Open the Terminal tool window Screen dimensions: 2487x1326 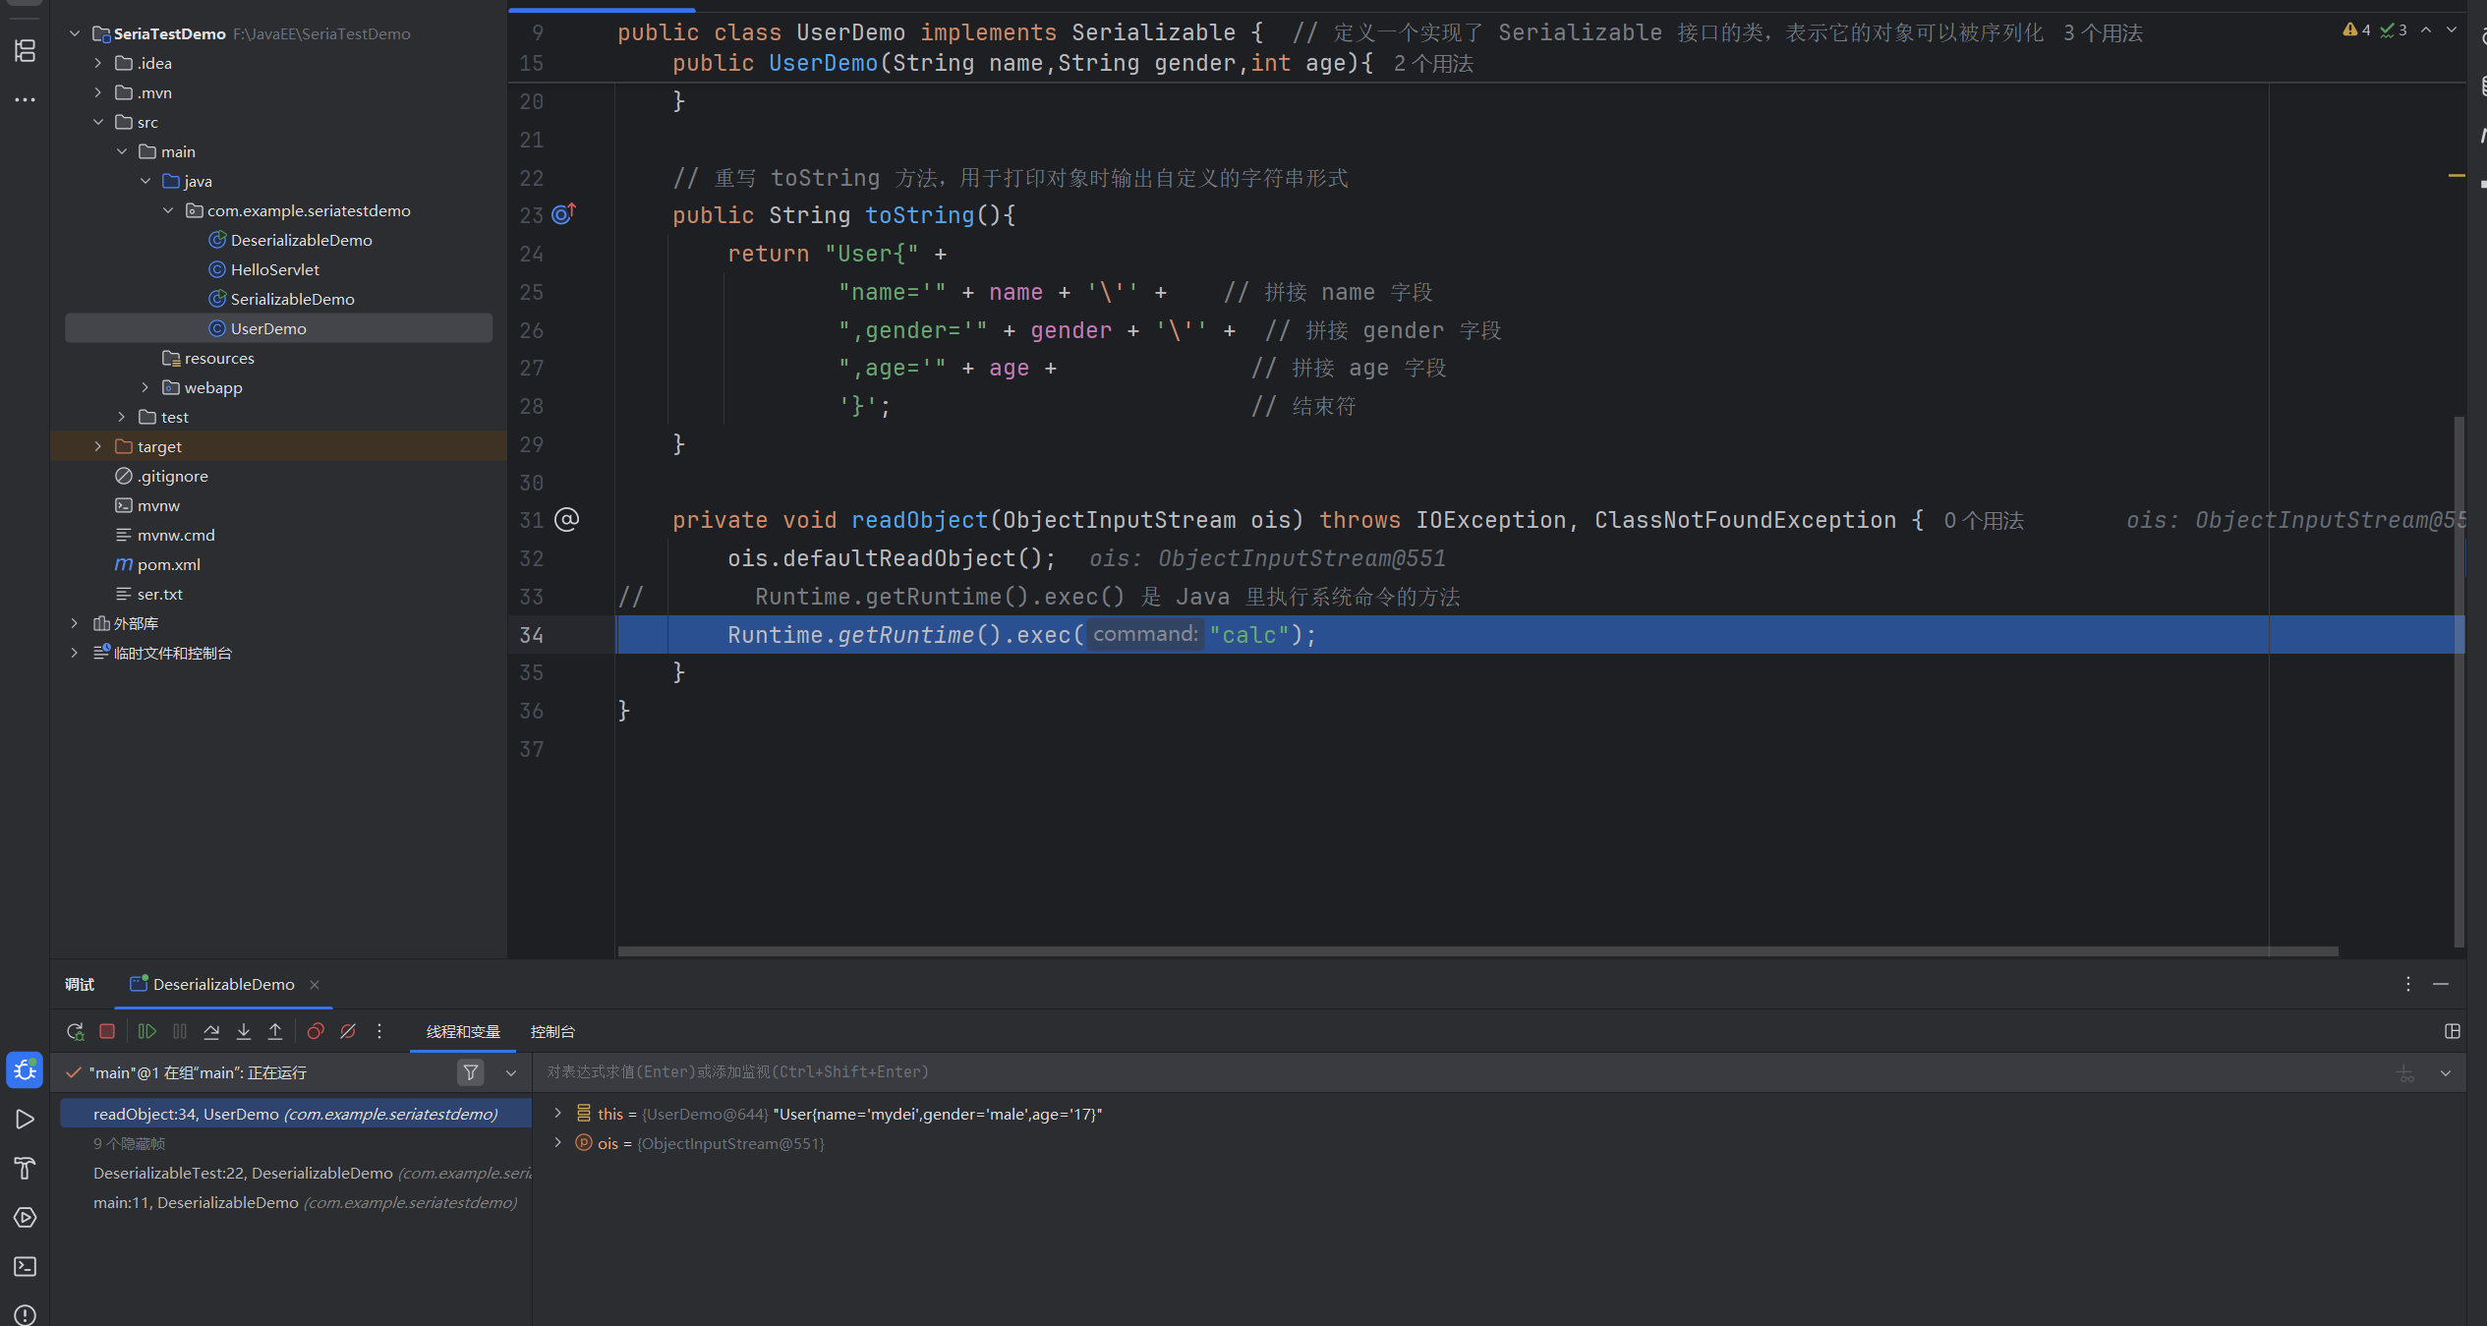tap(25, 1266)
